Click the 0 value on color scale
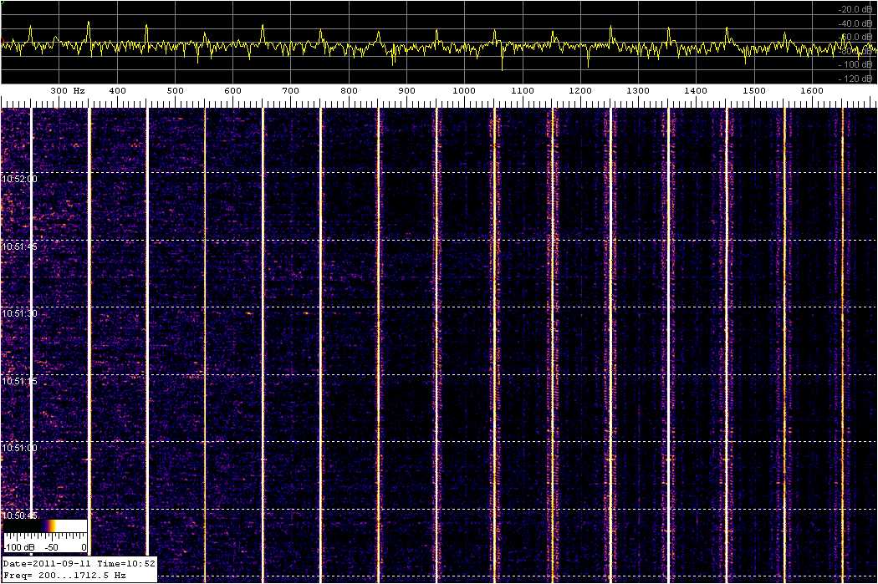This screenshot has width=878, height=584. 84,547
